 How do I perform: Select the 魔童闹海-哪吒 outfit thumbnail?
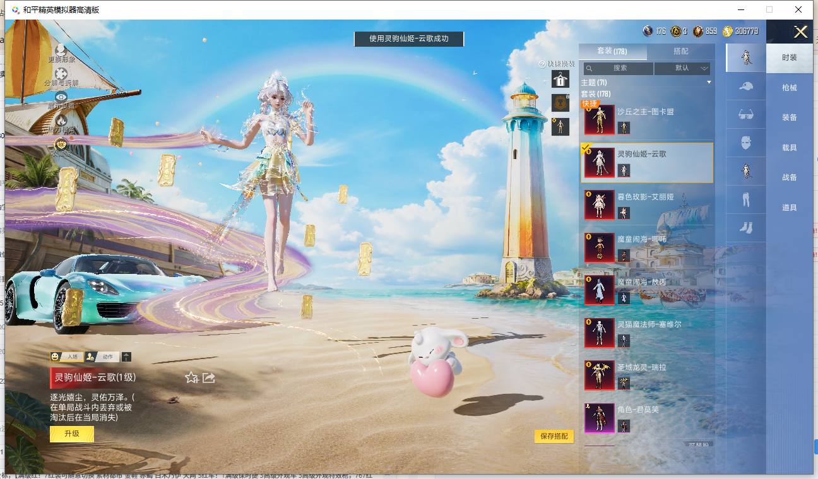coord(600,247)
